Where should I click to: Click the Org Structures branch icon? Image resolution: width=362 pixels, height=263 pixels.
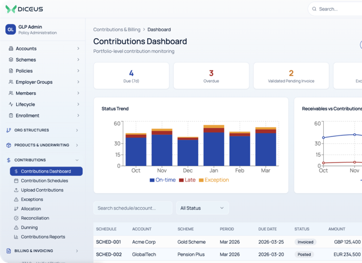8,130
